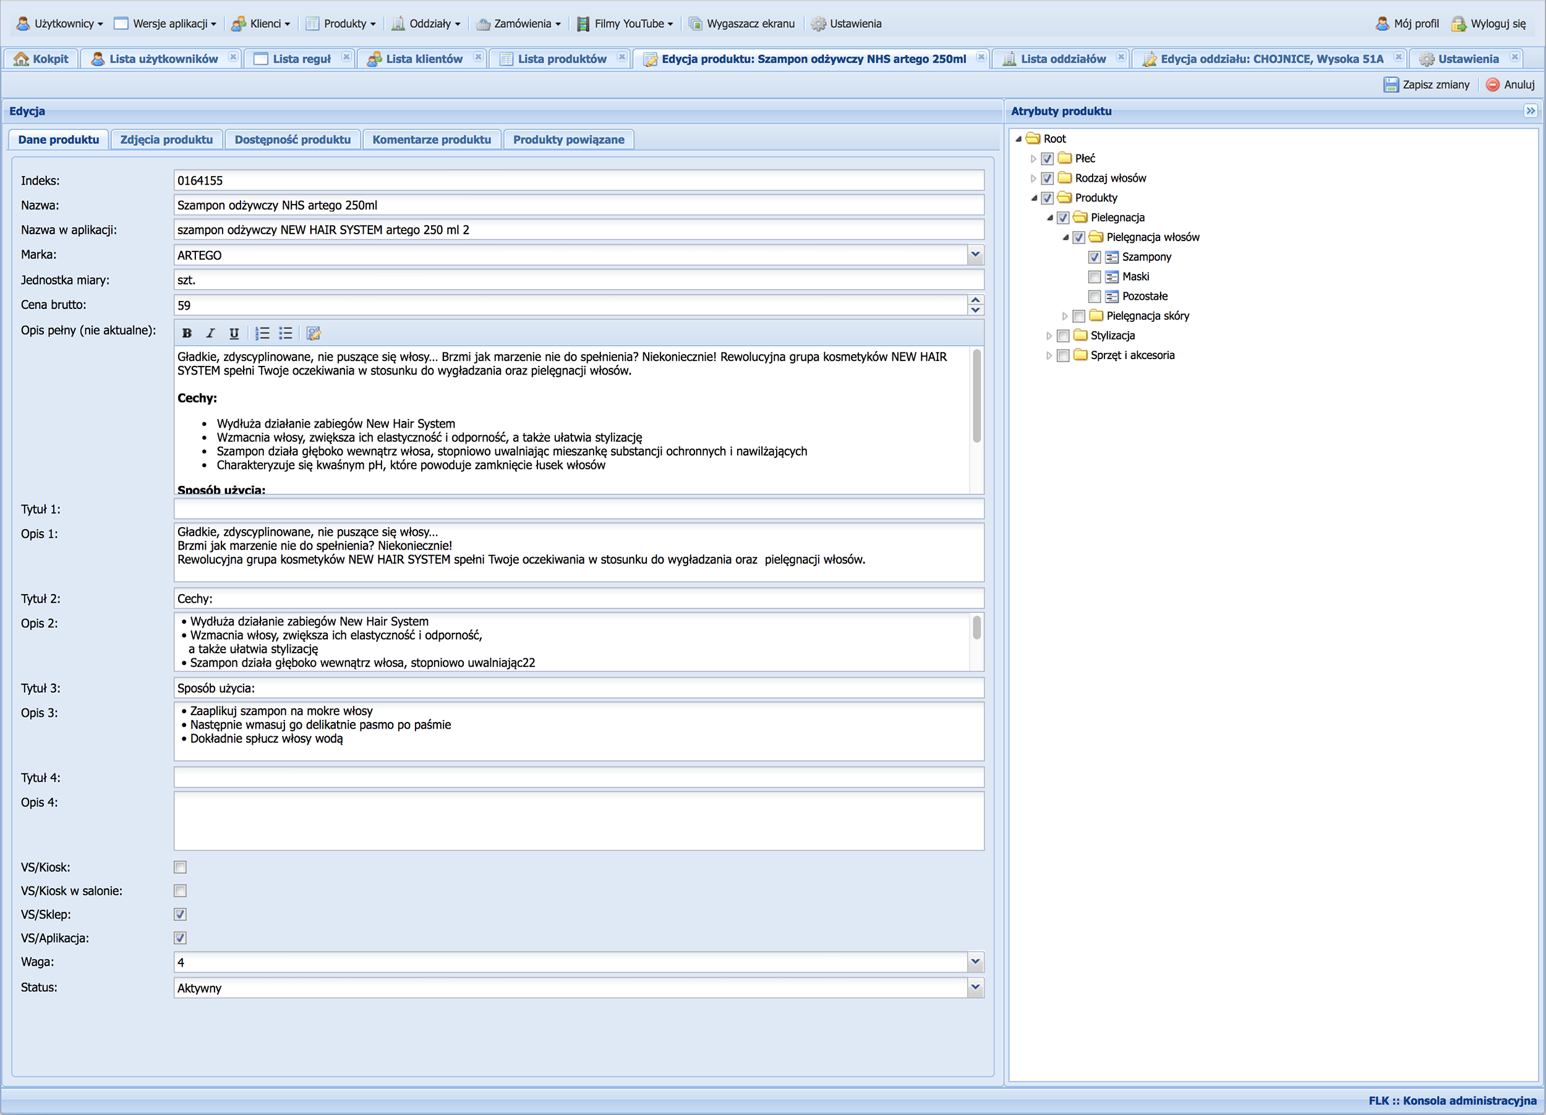Click the Anuluj button
Viewport: 1546px width, 1115px height.
(x=1511, y=85)
